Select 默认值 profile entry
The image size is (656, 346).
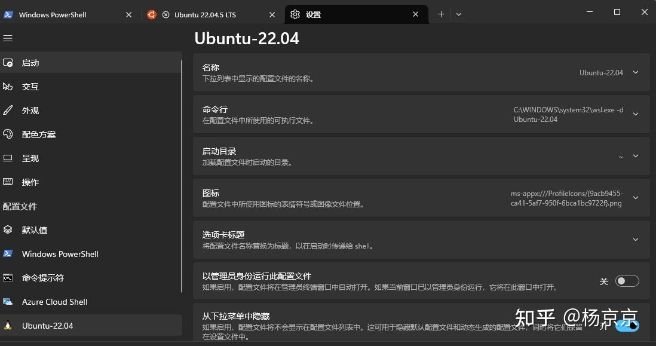click(91, 229)
